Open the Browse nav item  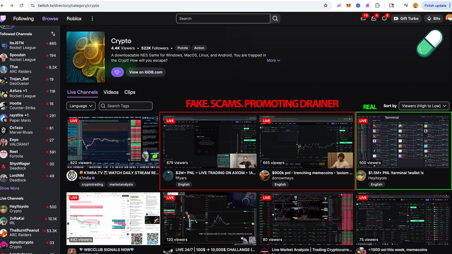pyautogui.click(x=50, y=18)
